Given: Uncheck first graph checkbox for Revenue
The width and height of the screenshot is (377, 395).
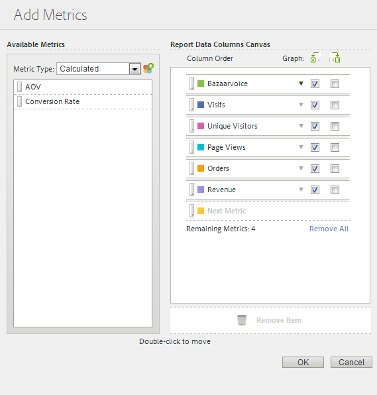Looking at the screenshot, I should click(315, 190).
